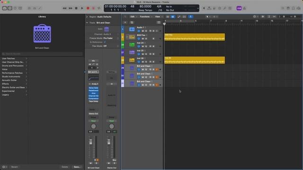Open the gear menu at the Library bottom
This screenshot has height=170, width=303.
[4, 167]
